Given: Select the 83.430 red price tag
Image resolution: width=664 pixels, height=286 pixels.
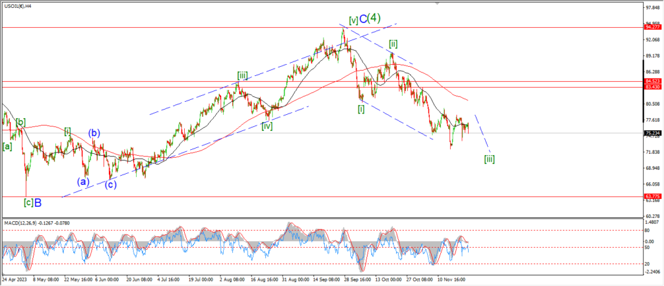Looking at the screenshot, I should click(x=652, y=87).
